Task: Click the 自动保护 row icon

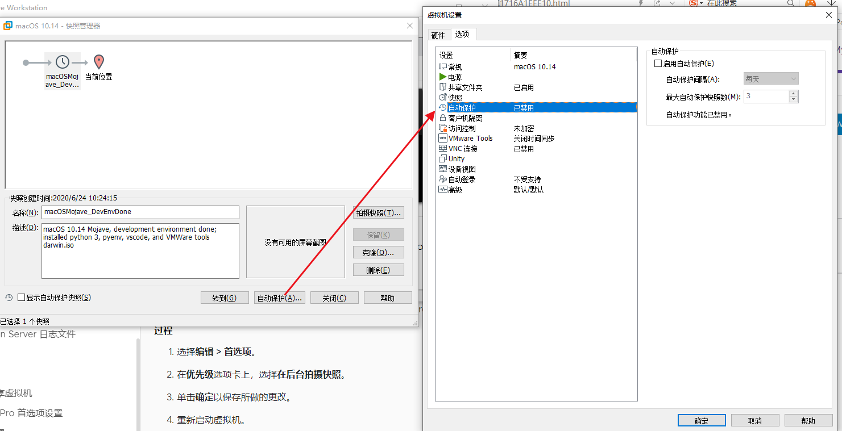Action: (443, 107)
